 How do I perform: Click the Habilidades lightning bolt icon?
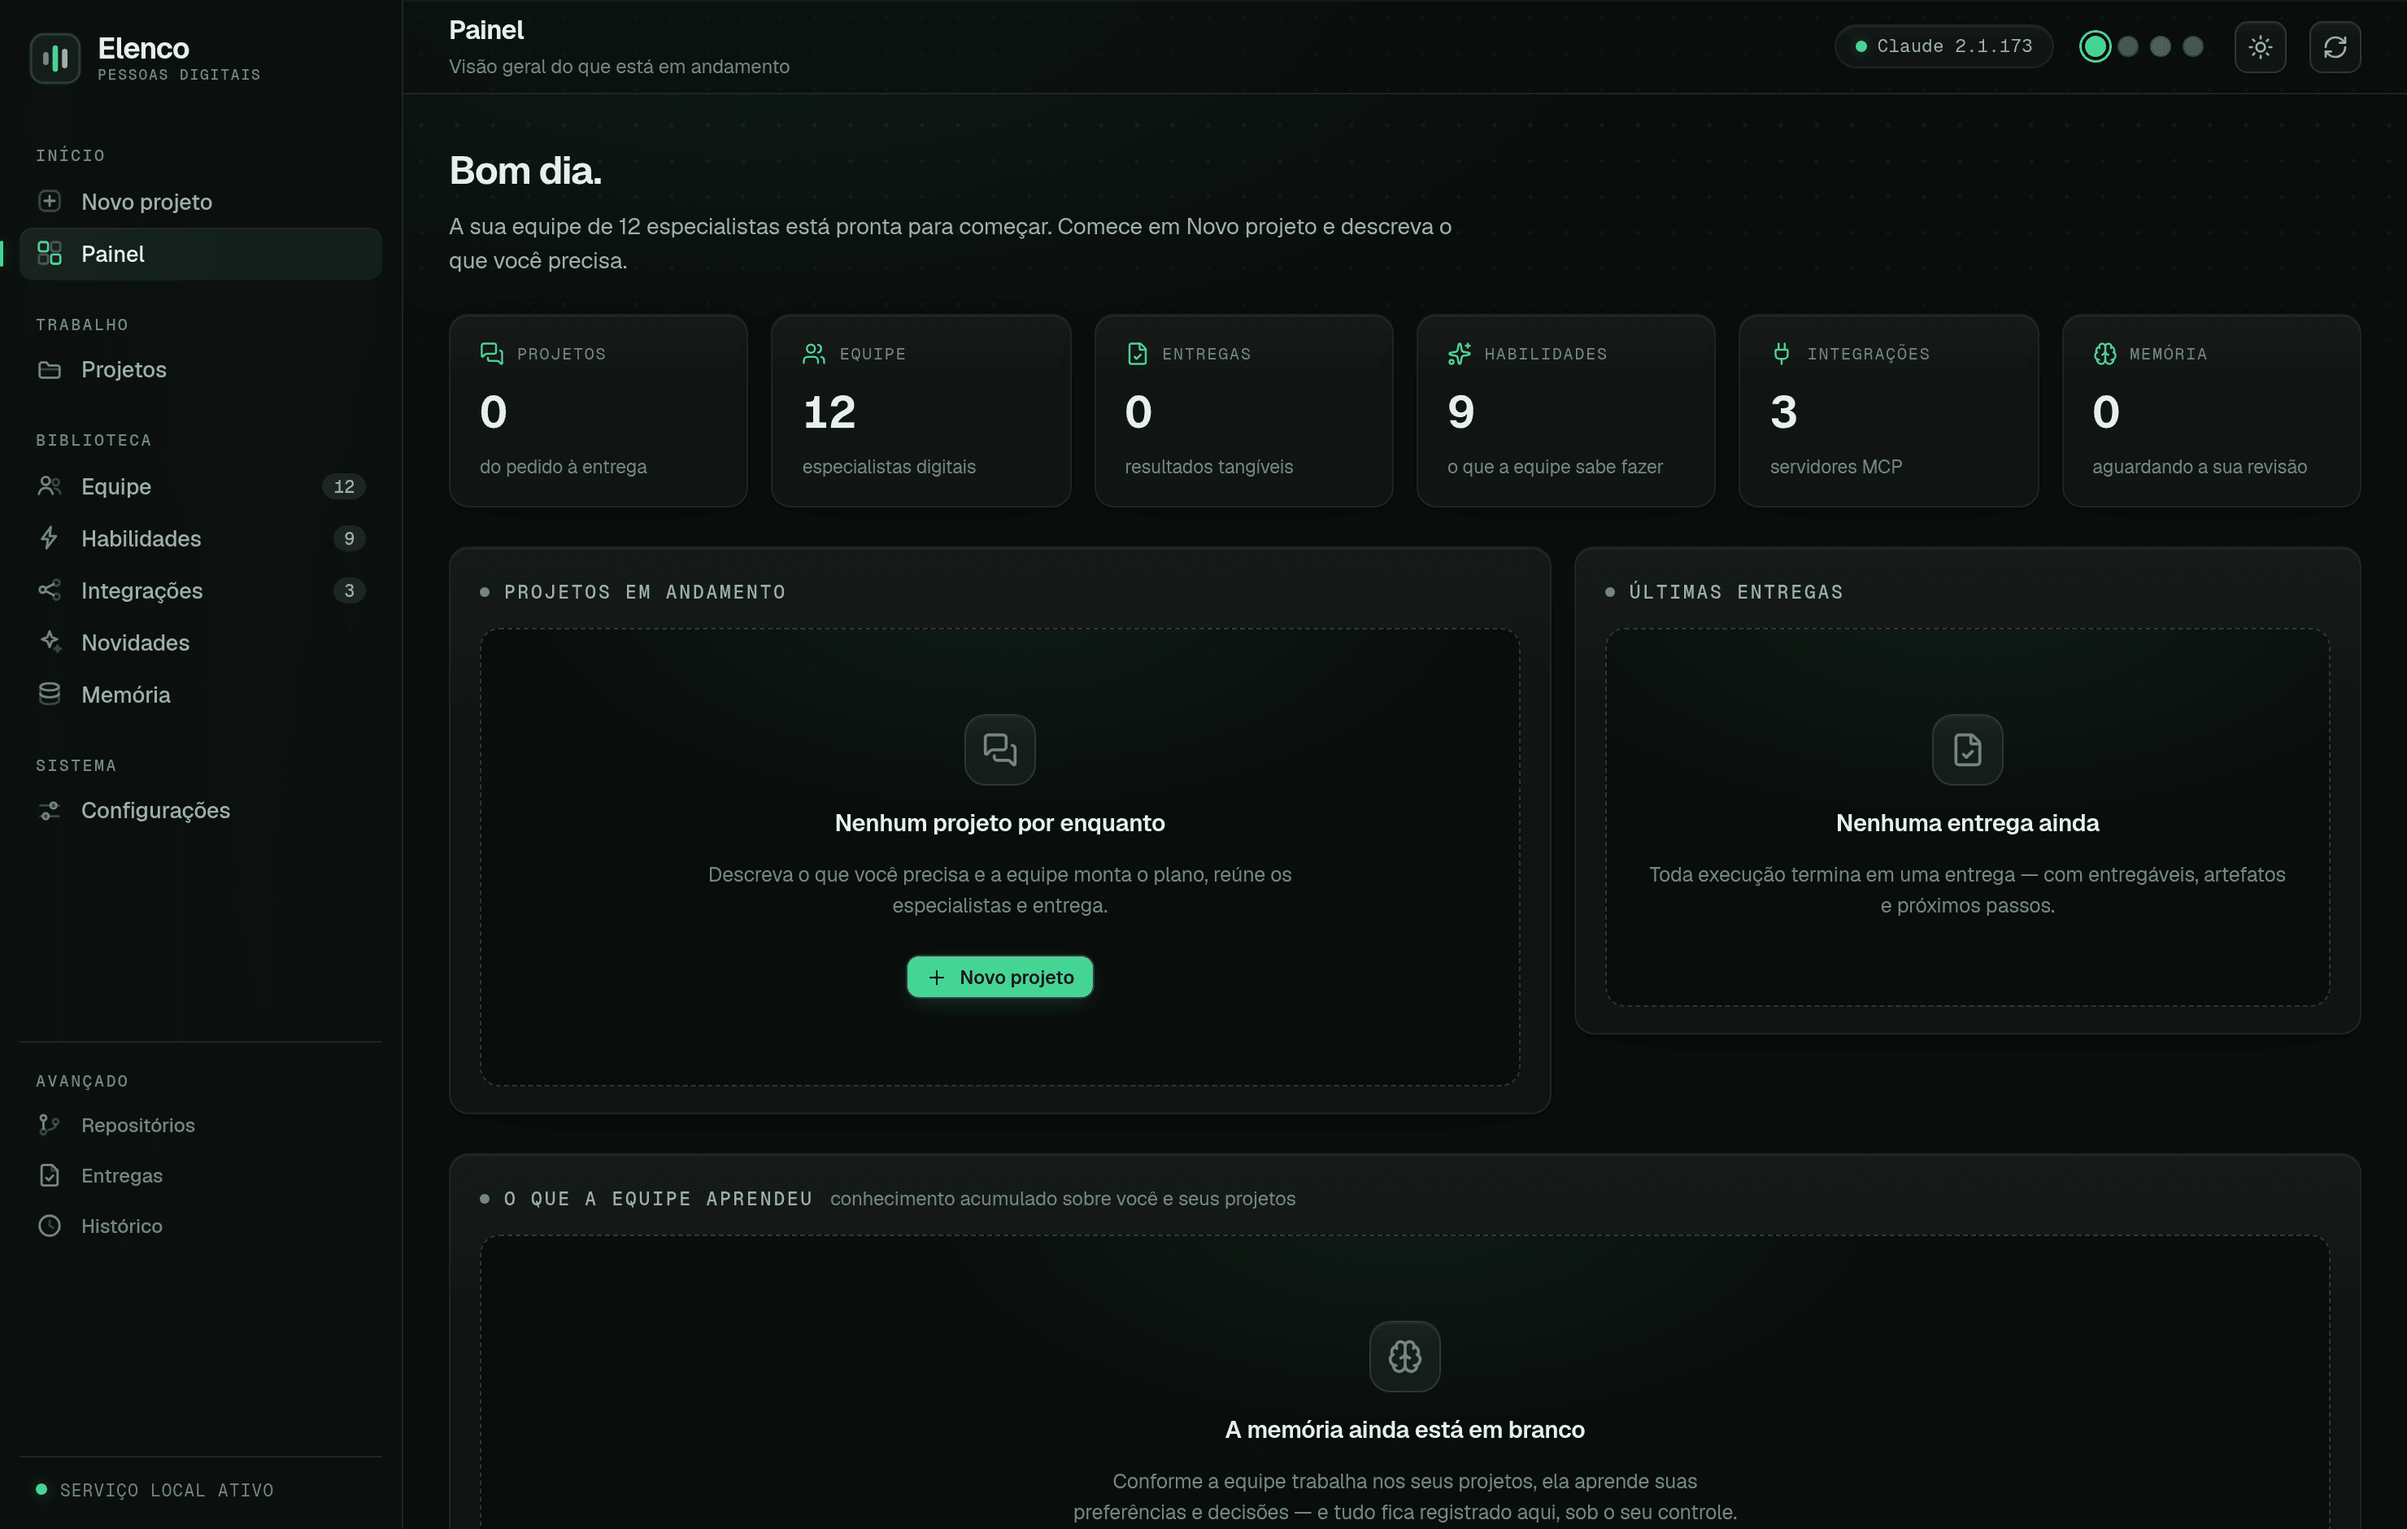point(49,538)
